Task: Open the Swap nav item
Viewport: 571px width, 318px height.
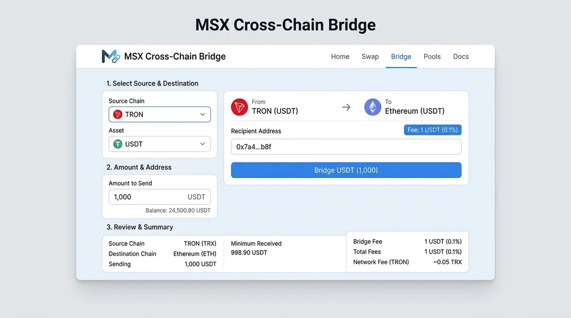Action: (x=370, y=56)
